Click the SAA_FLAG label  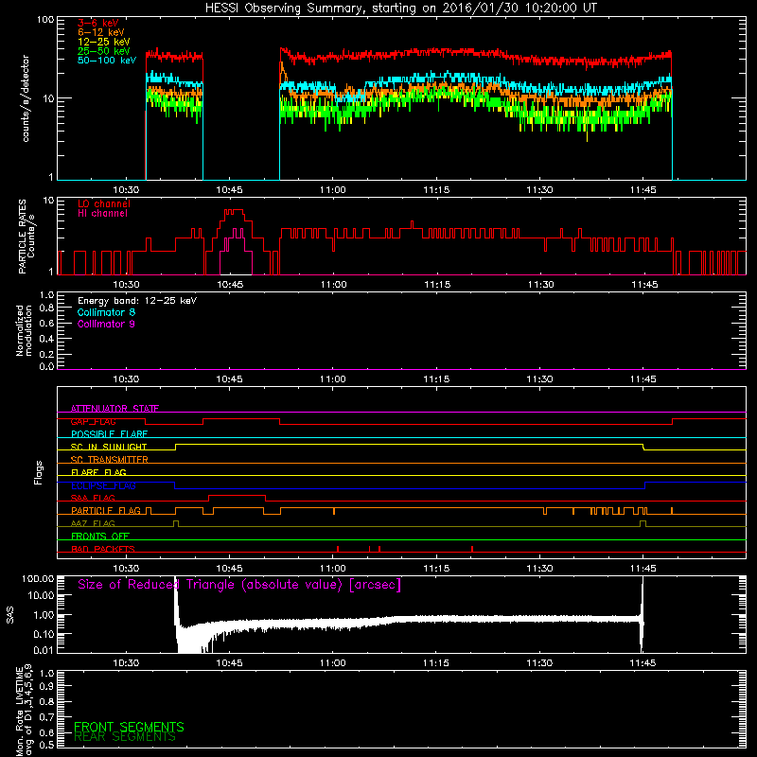click(x=93, y=498)
